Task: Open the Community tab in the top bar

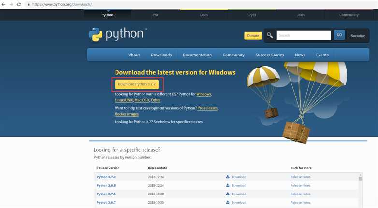Action: pyautogui.click(x=349, y=15)
